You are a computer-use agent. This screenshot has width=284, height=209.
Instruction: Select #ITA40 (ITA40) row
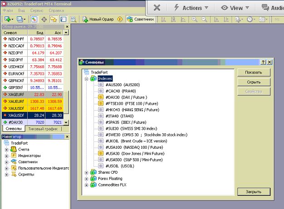pos(119,116)
